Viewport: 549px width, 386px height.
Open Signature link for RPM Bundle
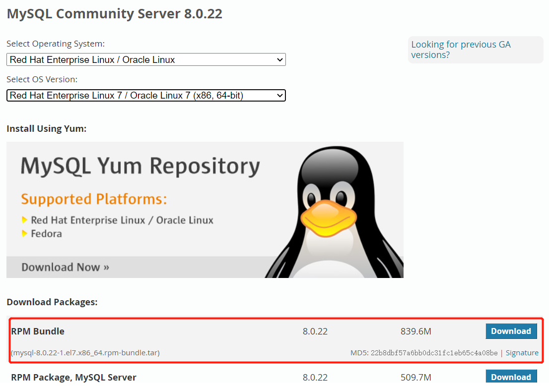point(522,353)
